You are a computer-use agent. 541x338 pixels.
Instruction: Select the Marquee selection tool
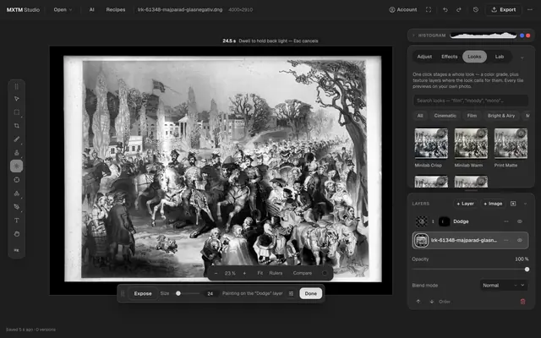[17, 112]
